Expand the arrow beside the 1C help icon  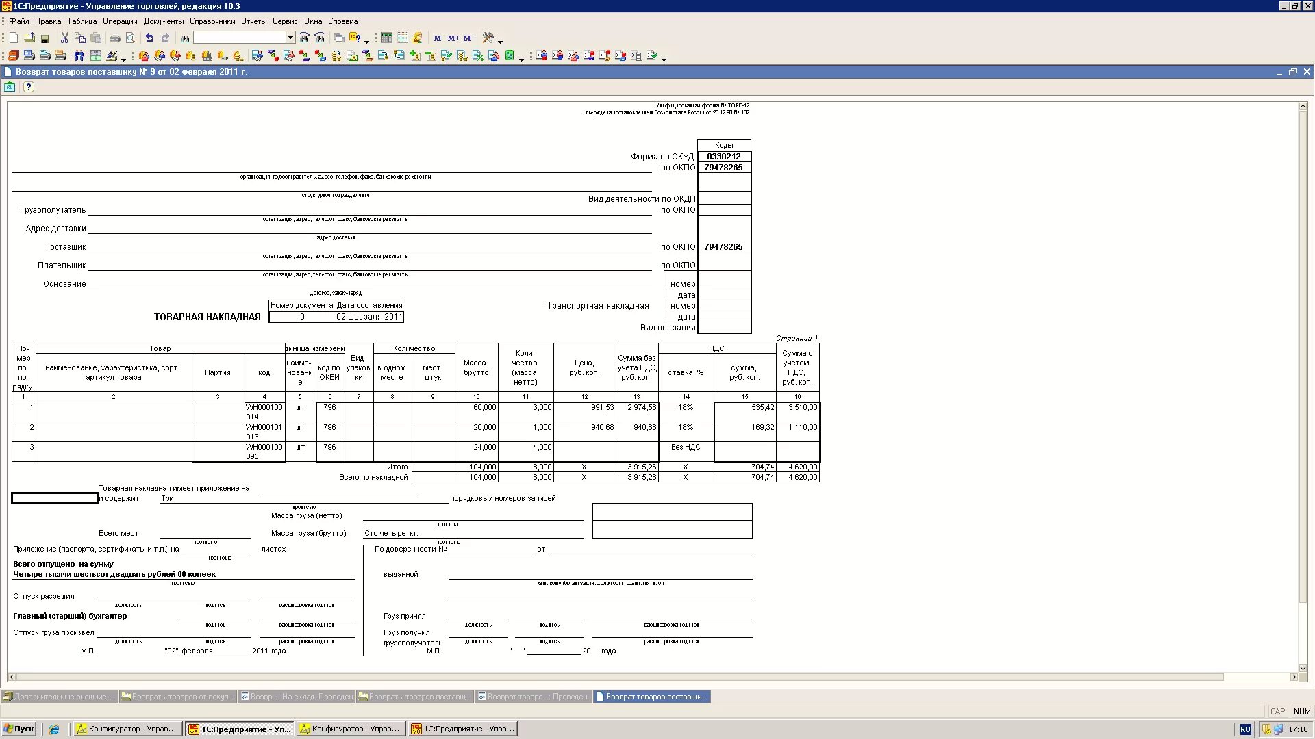click(366, 41)
